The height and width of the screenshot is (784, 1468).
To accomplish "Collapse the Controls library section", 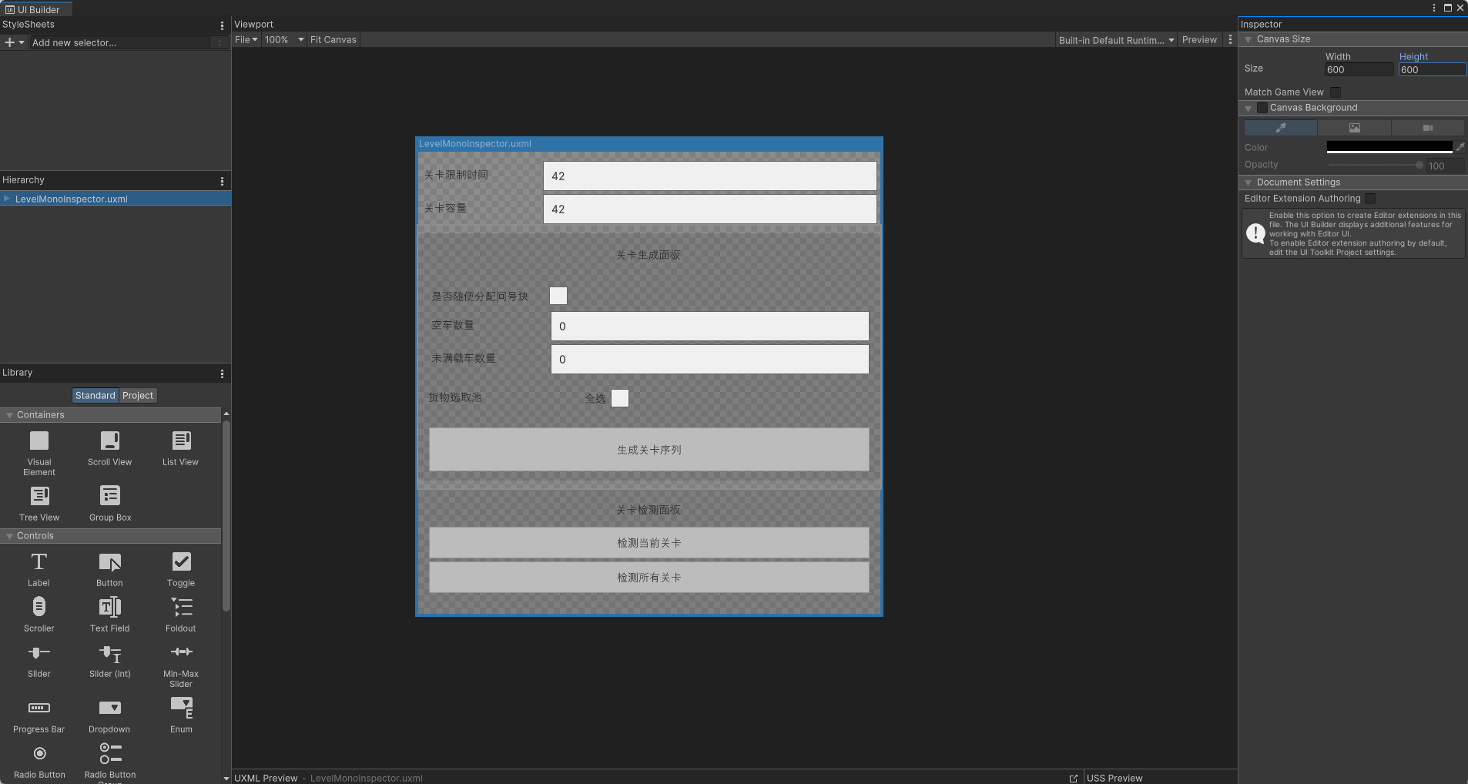I will coord(9,536).
